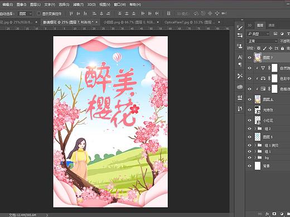Align bottom edges icon in options bar
This screenshot has width=290, height=217.
tap(85, 13)
